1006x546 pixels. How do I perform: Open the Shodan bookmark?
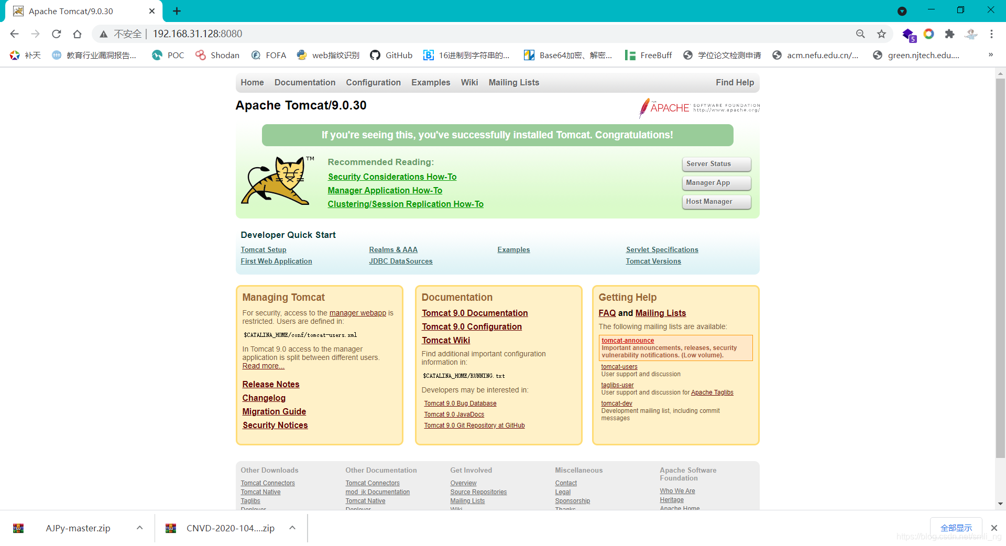(x=217, y=55)
